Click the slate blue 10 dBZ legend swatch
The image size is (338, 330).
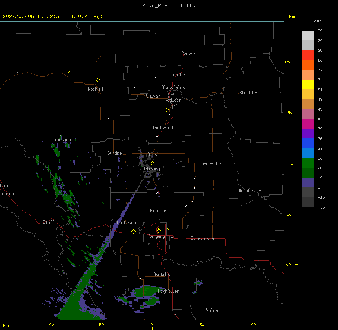pos(308,183)
